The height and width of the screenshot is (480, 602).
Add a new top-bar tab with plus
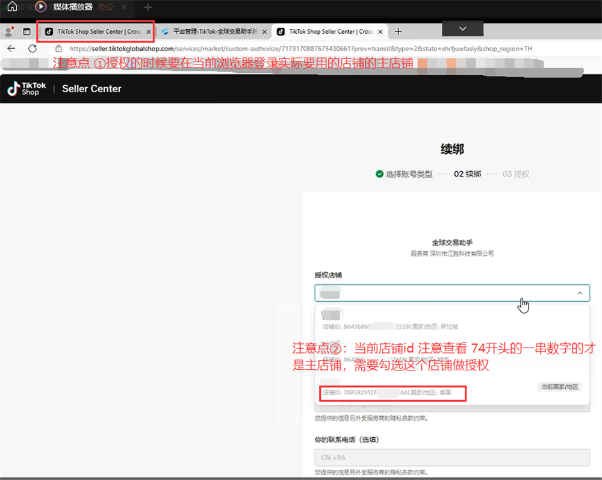click(147, 7)
